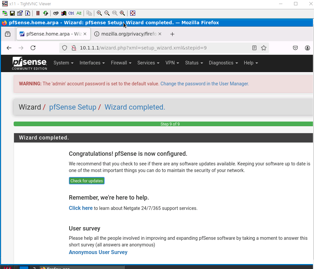The height and width of the screenshot is (269, 314).
Task: Toggle reader view icon in address bar
Action: tap(254, 48)
